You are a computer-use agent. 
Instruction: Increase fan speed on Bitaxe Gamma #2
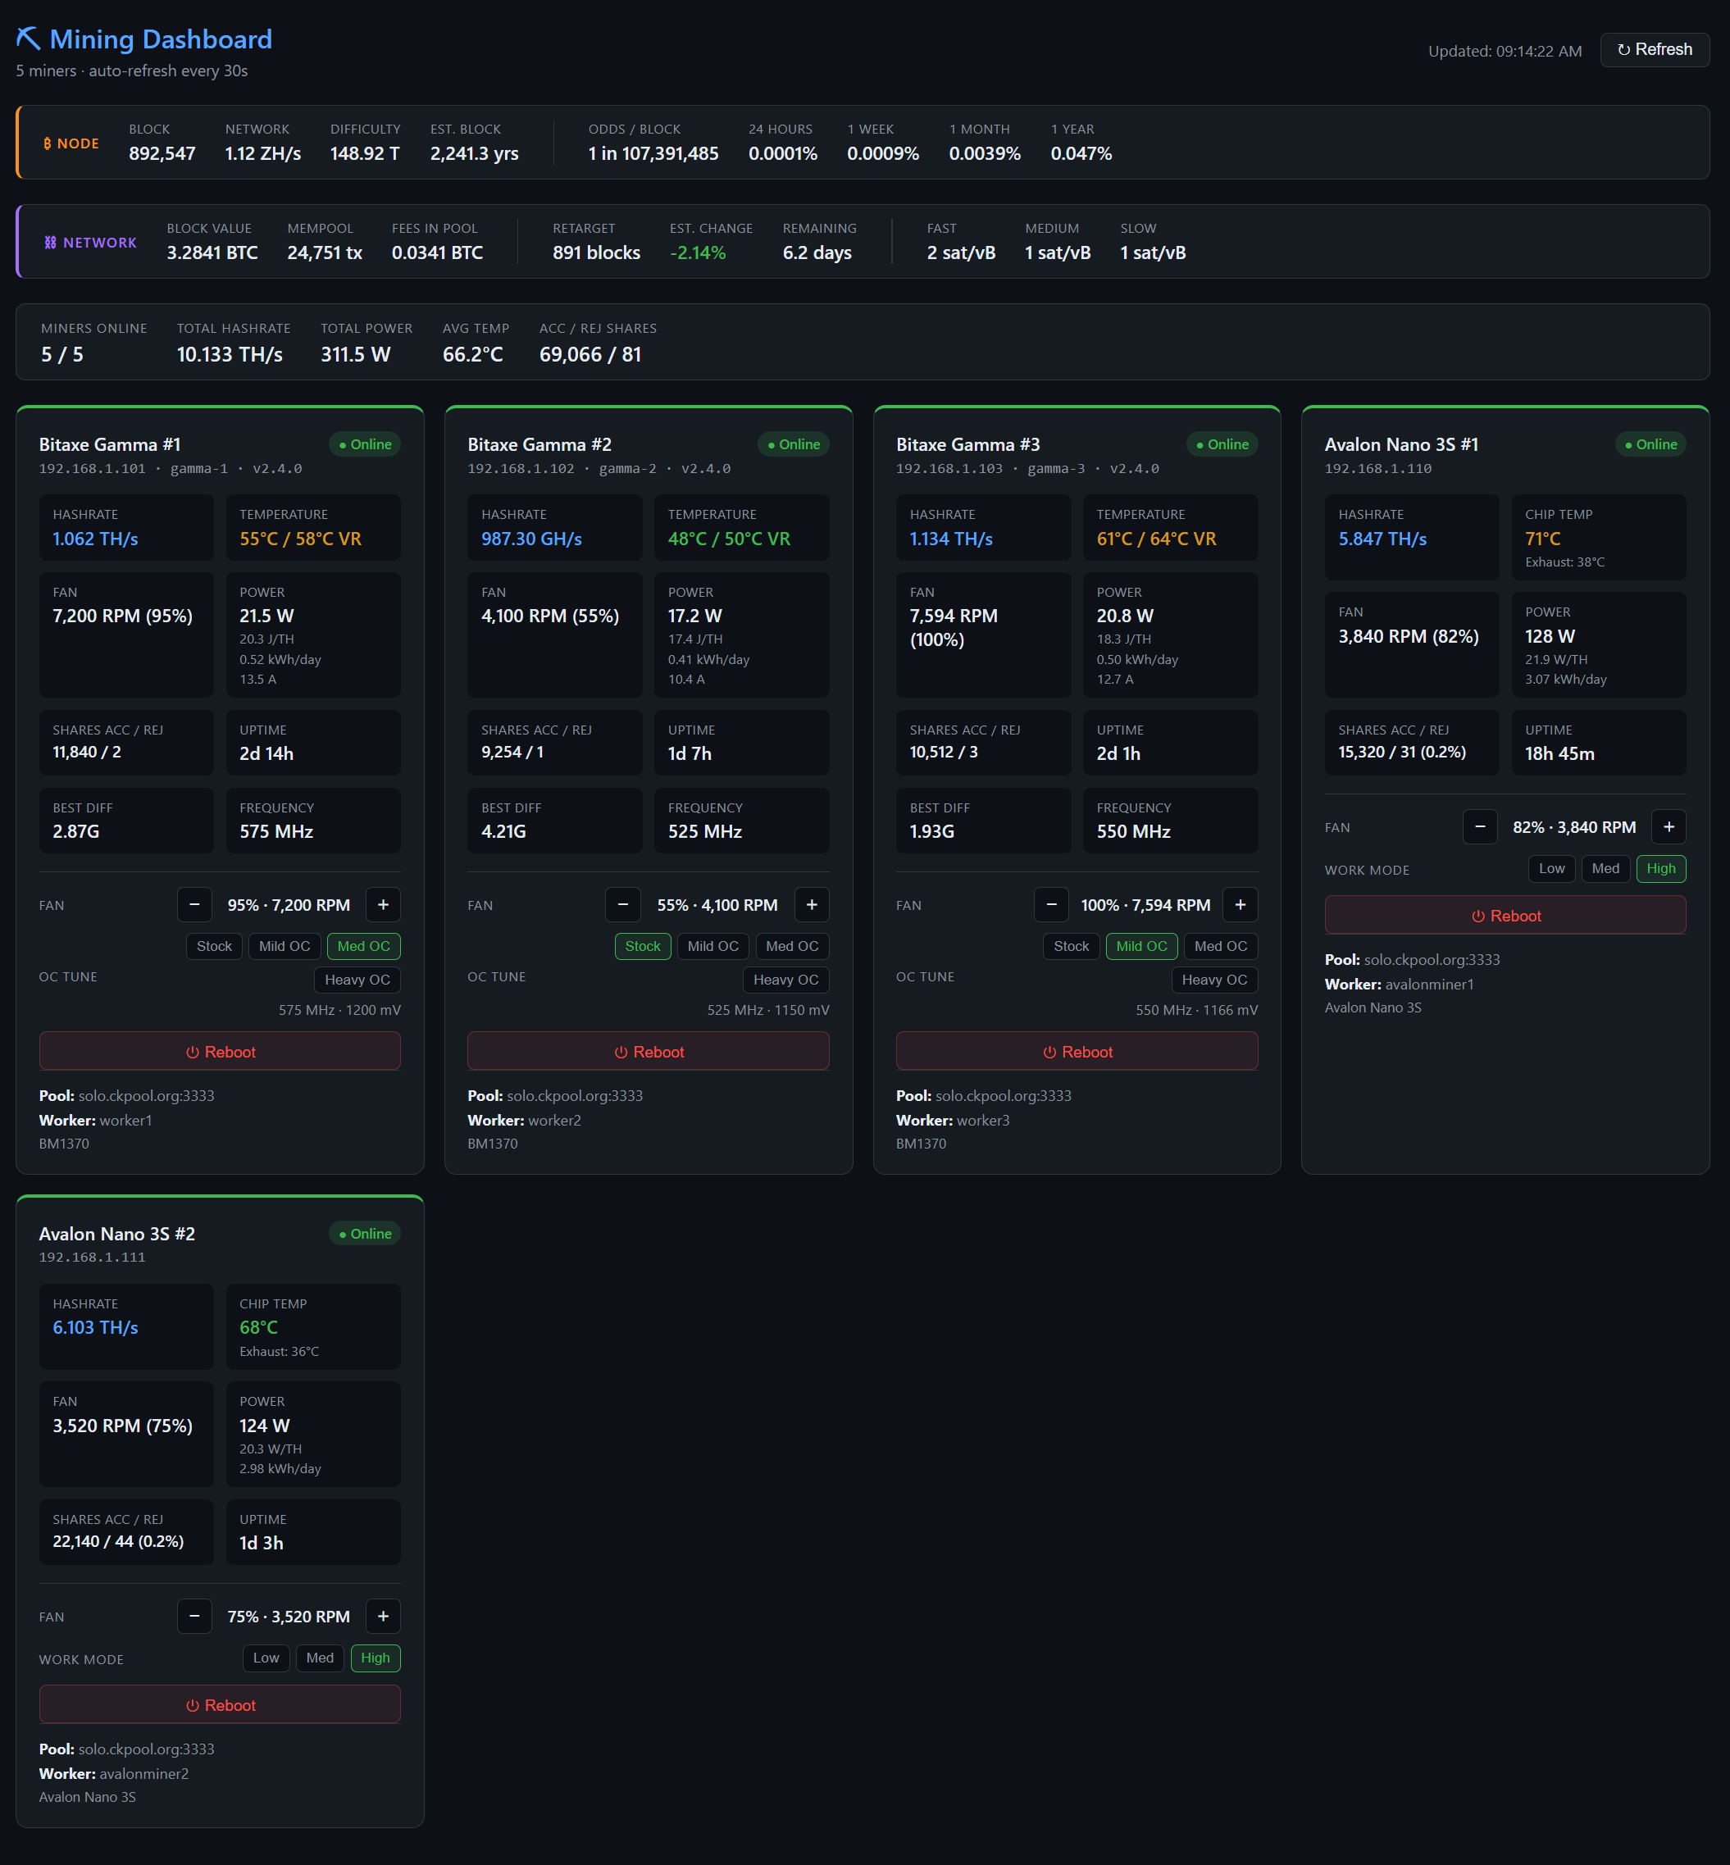click(812, 905)
